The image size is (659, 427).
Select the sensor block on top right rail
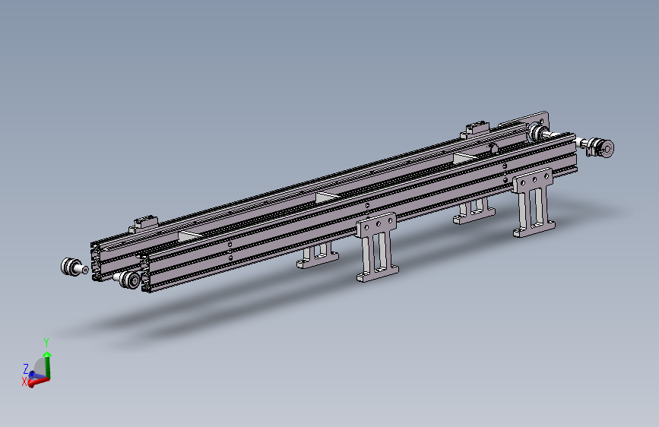click(475, 130)
